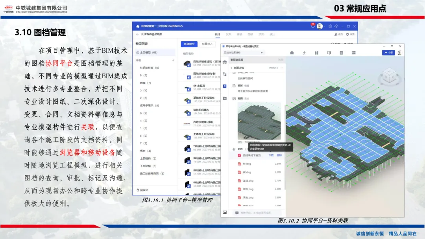425x239 pixels.
Task: Switch to the 设计 tab
Action: tap(218, 34)
